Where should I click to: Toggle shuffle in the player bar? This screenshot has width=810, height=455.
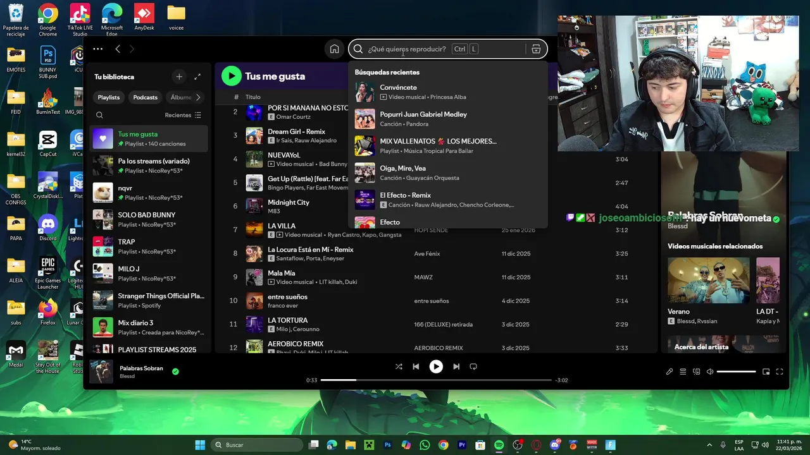click(x=399, y=367)
